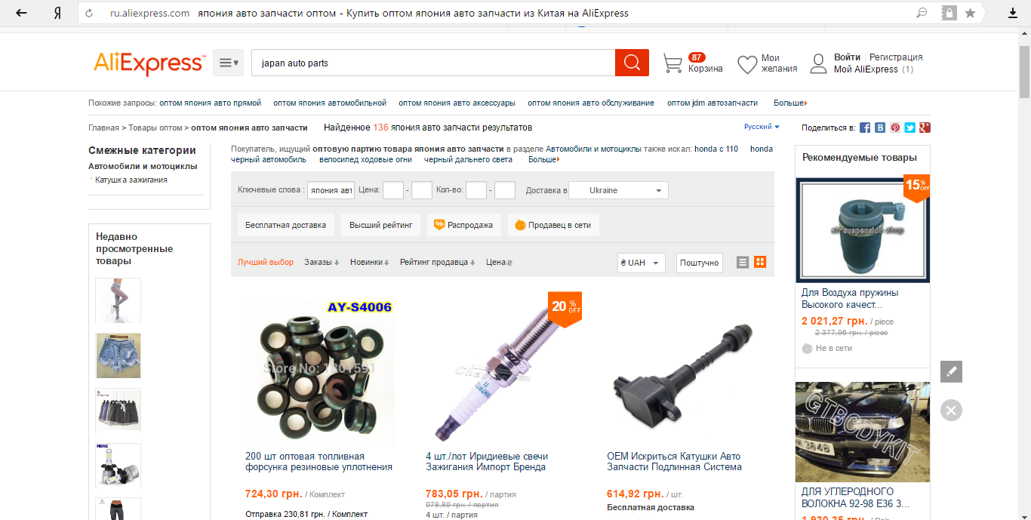
Task: Click the orange search magnifier button
Action: 632,63
